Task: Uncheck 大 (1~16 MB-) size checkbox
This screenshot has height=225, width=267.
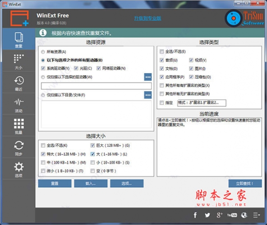Action: (x=92, y=154)
